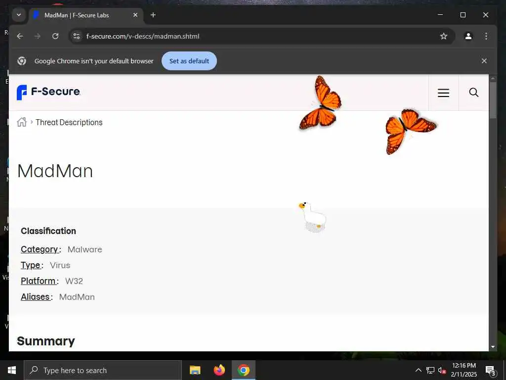Open File Explorer from the taskbar
This screenshot has width=506, height=380.
point(195,370)
